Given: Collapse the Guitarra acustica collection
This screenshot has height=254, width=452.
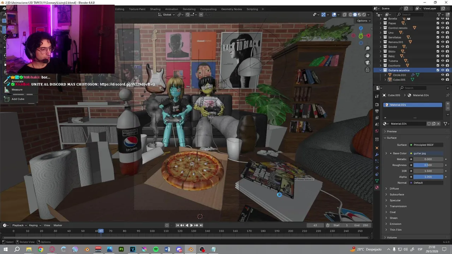Looking at the screenshot, I should click(x=381, y=70).
